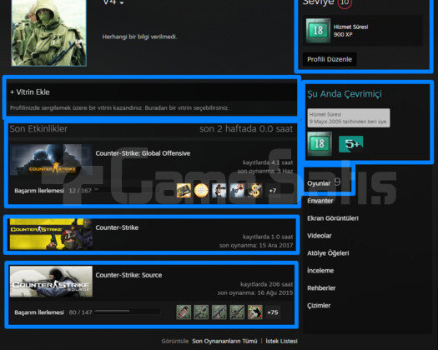The height and width of the screenshot is (350, 438).
Task: Open the Videolar section
Action: click(x=320, y=236)
